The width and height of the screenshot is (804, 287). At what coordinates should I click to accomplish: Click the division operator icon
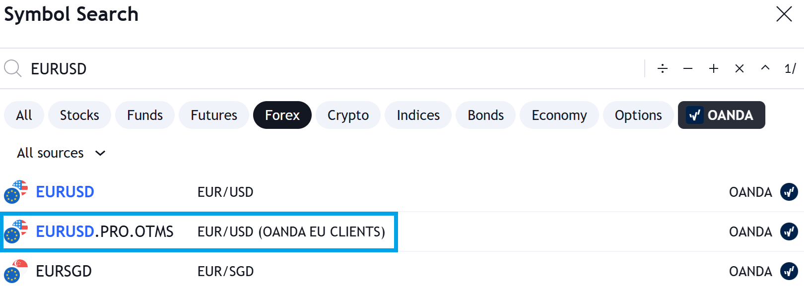[663, 68]
